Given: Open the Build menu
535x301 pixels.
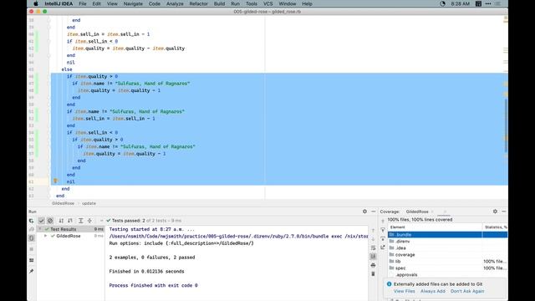Looking at the screenshot, I should pyautogui.click(x=219, y=3).
